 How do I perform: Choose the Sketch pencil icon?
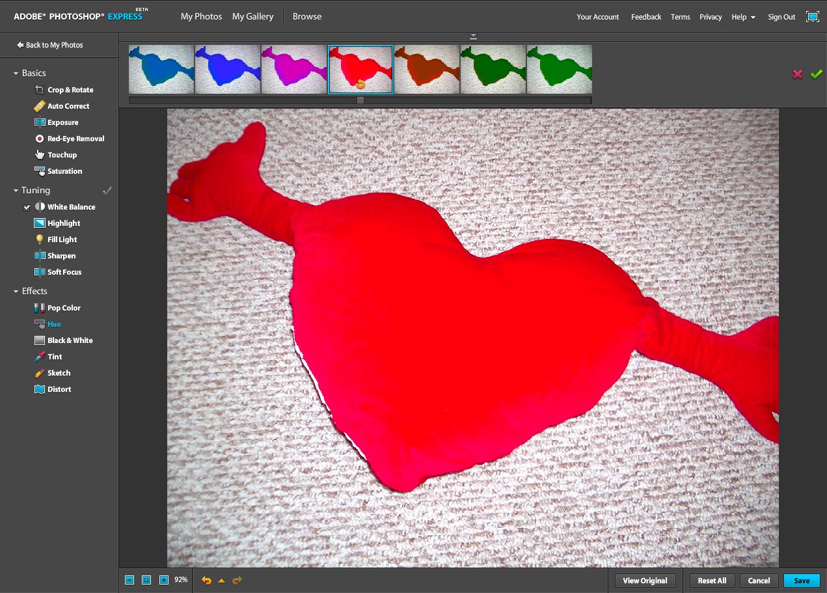click(39, 373)
